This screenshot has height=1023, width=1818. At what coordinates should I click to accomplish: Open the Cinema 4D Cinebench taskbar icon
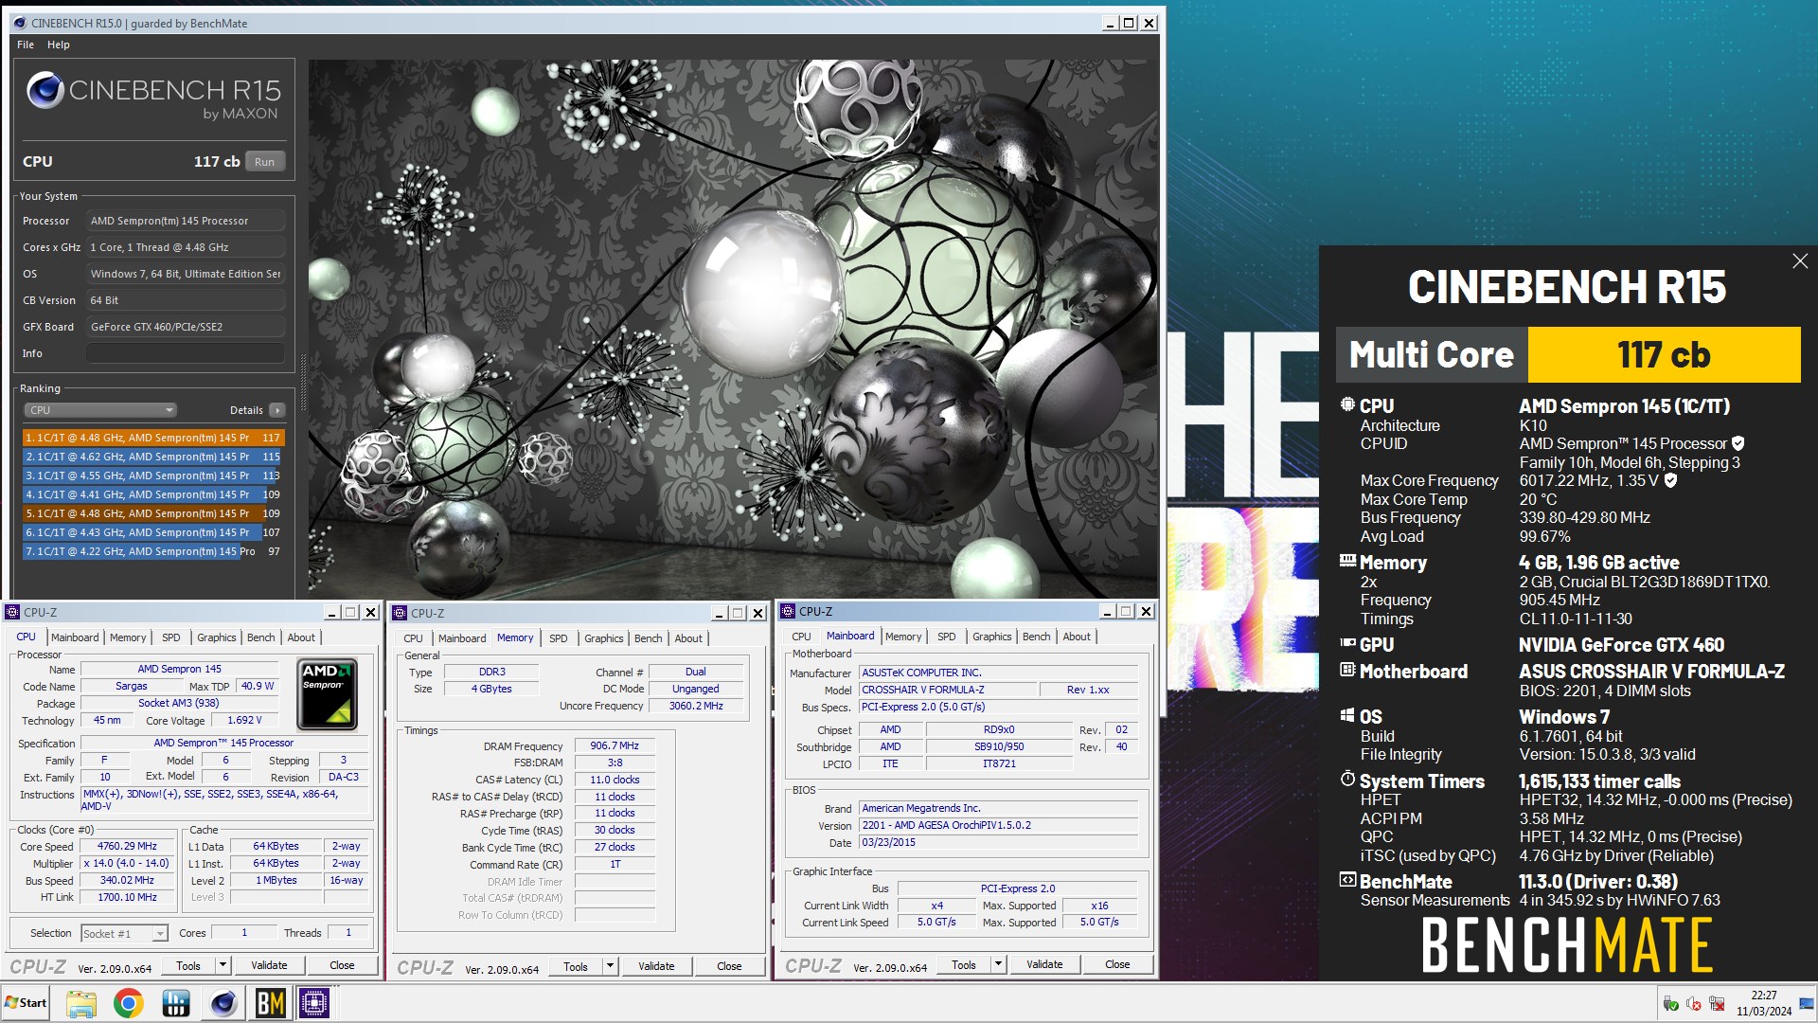(223, 1003)
